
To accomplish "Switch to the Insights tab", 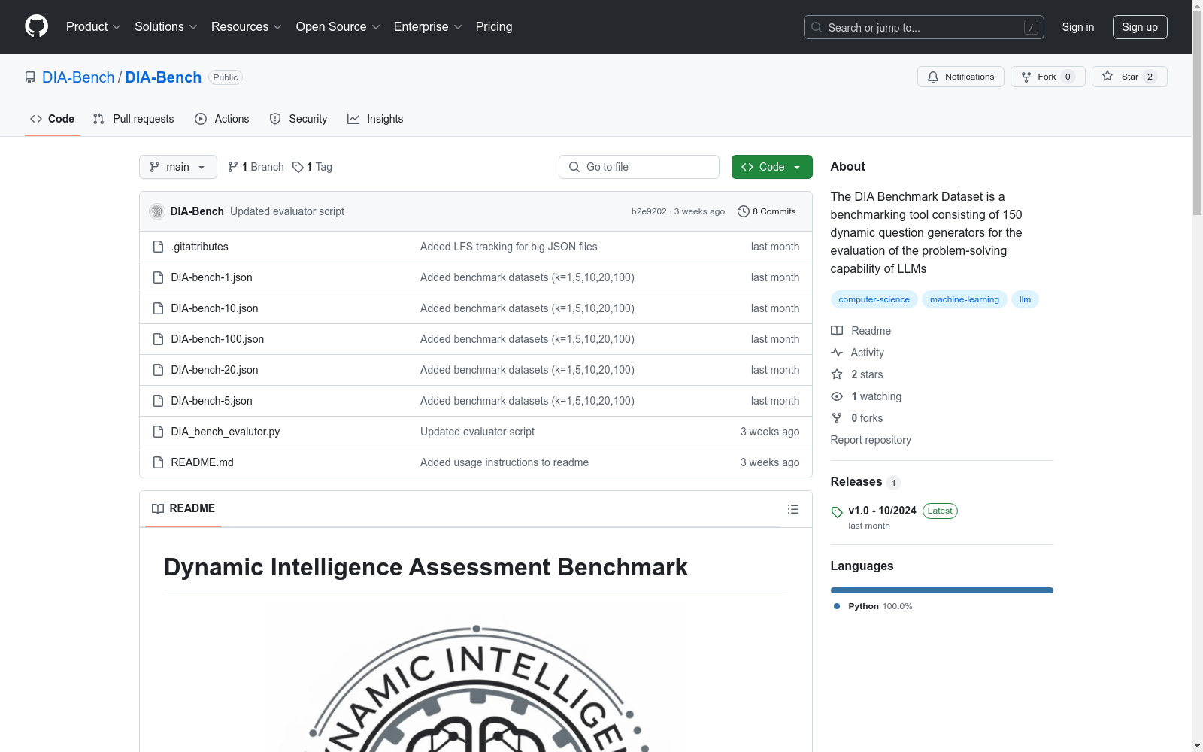I will [375, 119].
